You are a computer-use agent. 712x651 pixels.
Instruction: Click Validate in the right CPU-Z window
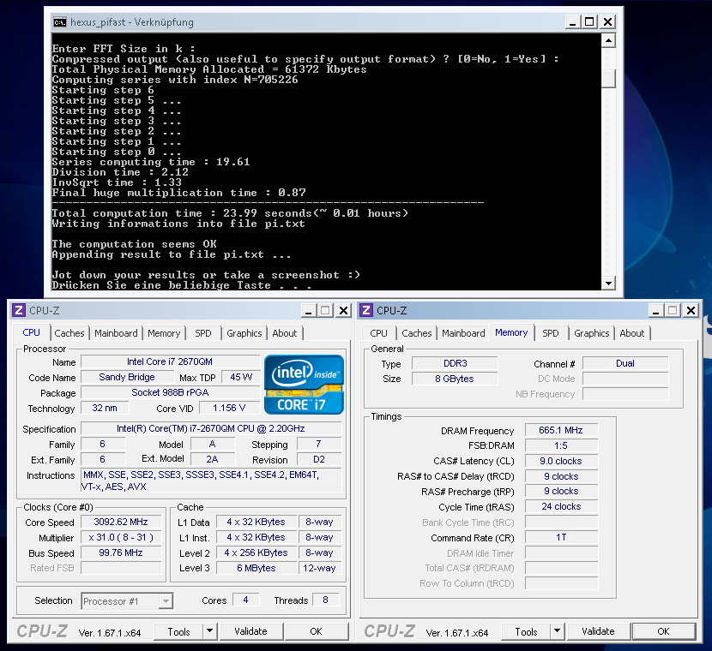(598, 631)
